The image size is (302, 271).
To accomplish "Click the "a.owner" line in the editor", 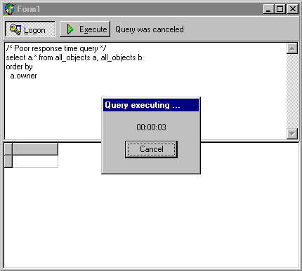I will click(23, 76).
